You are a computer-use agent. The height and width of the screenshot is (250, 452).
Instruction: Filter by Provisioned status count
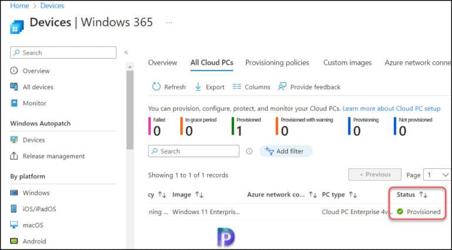click(247, 126)
